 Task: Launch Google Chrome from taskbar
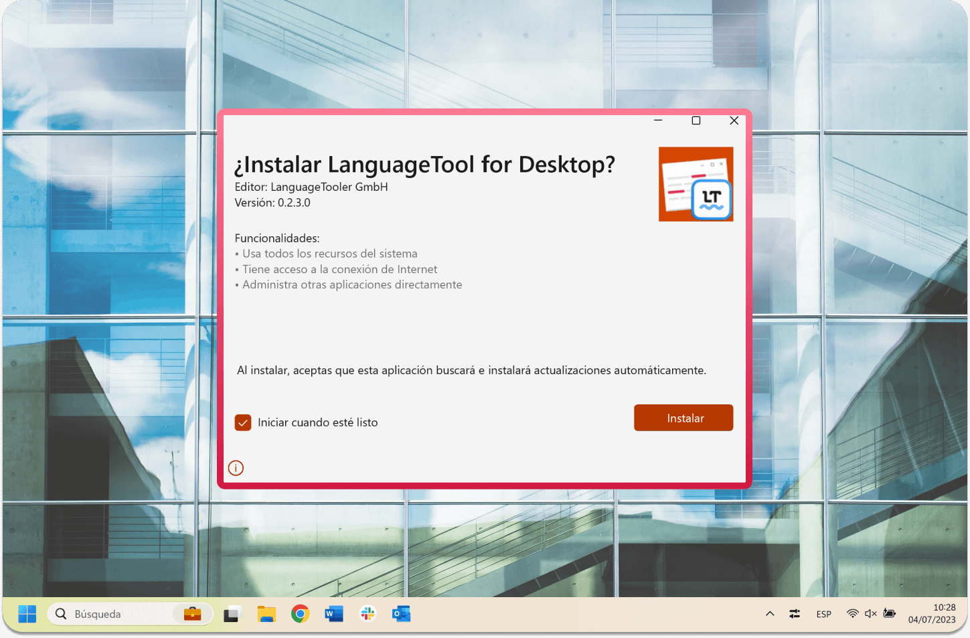[300, 614]
